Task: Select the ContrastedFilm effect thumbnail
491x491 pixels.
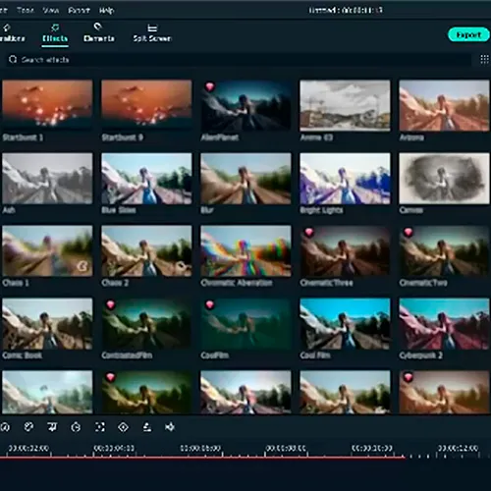Action: 146,323
